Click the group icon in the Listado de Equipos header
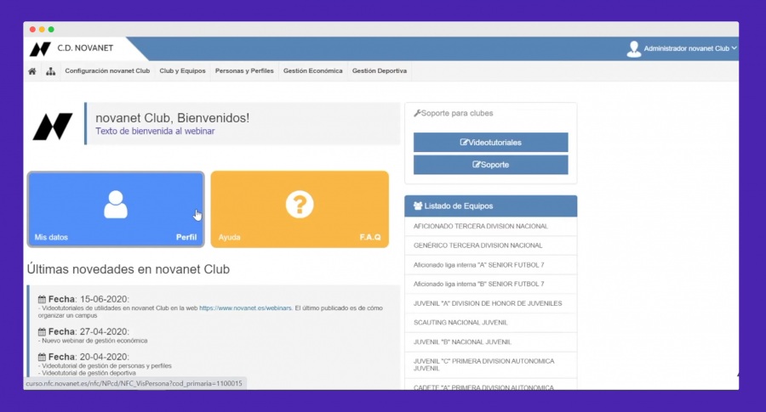 click(418, 206)
